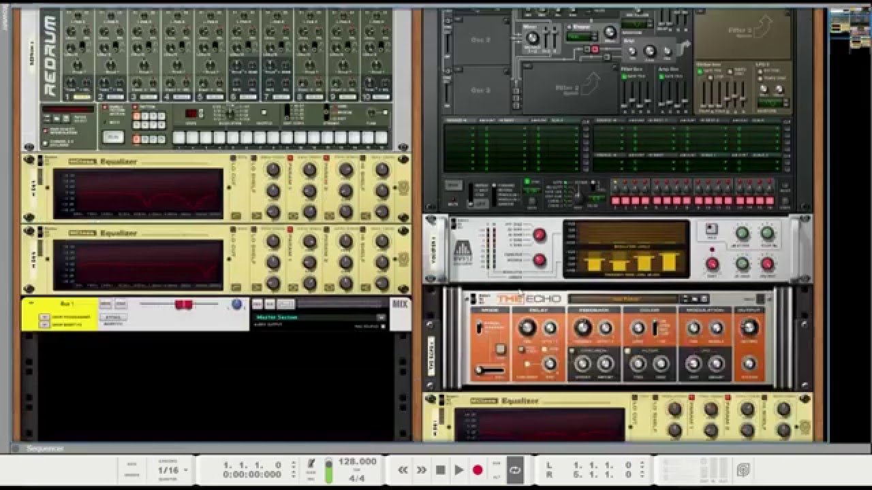This screenshot has height=490, width=872.
Task: Click the vocoder Shift red knob
Action: pos(713,263)
